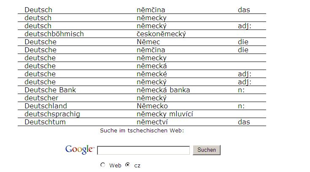Click the translation Němec
The height and width of the screenshot is (172, 310).
[148, 42]
